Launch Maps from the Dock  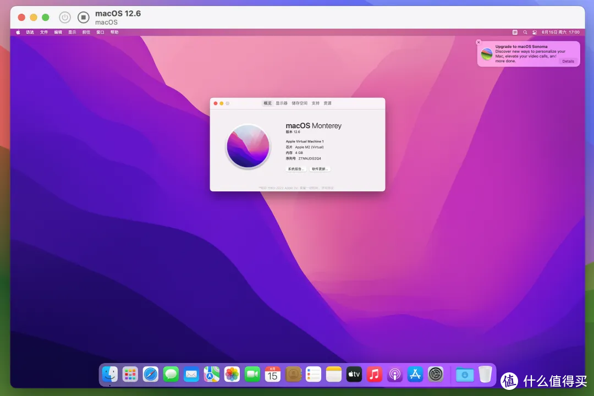(211, 375)
